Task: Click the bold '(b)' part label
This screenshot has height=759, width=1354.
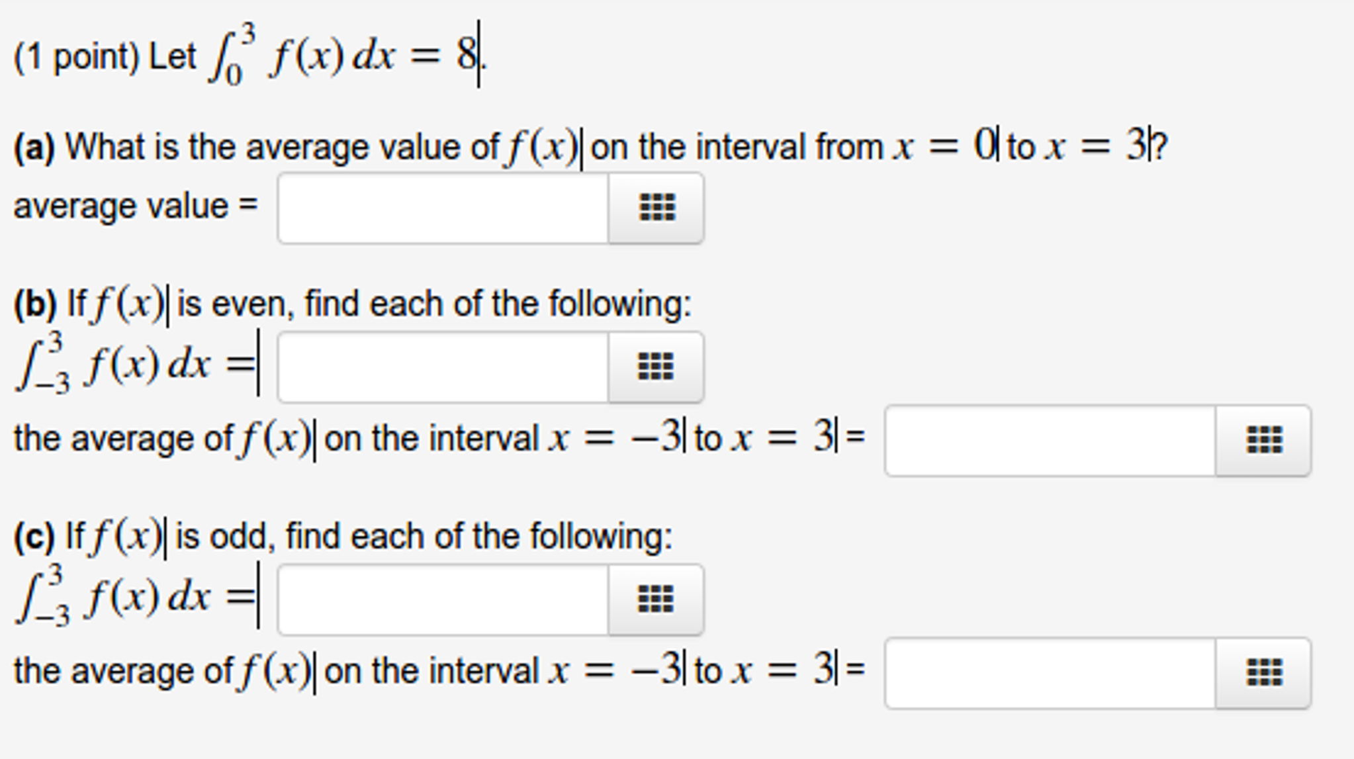Action: point(34,304)
